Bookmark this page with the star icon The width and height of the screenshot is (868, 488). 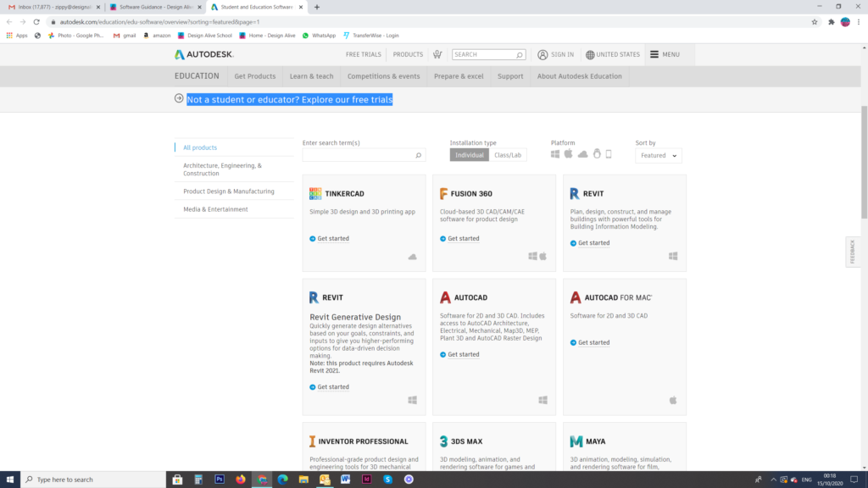(x=815, y=22)
